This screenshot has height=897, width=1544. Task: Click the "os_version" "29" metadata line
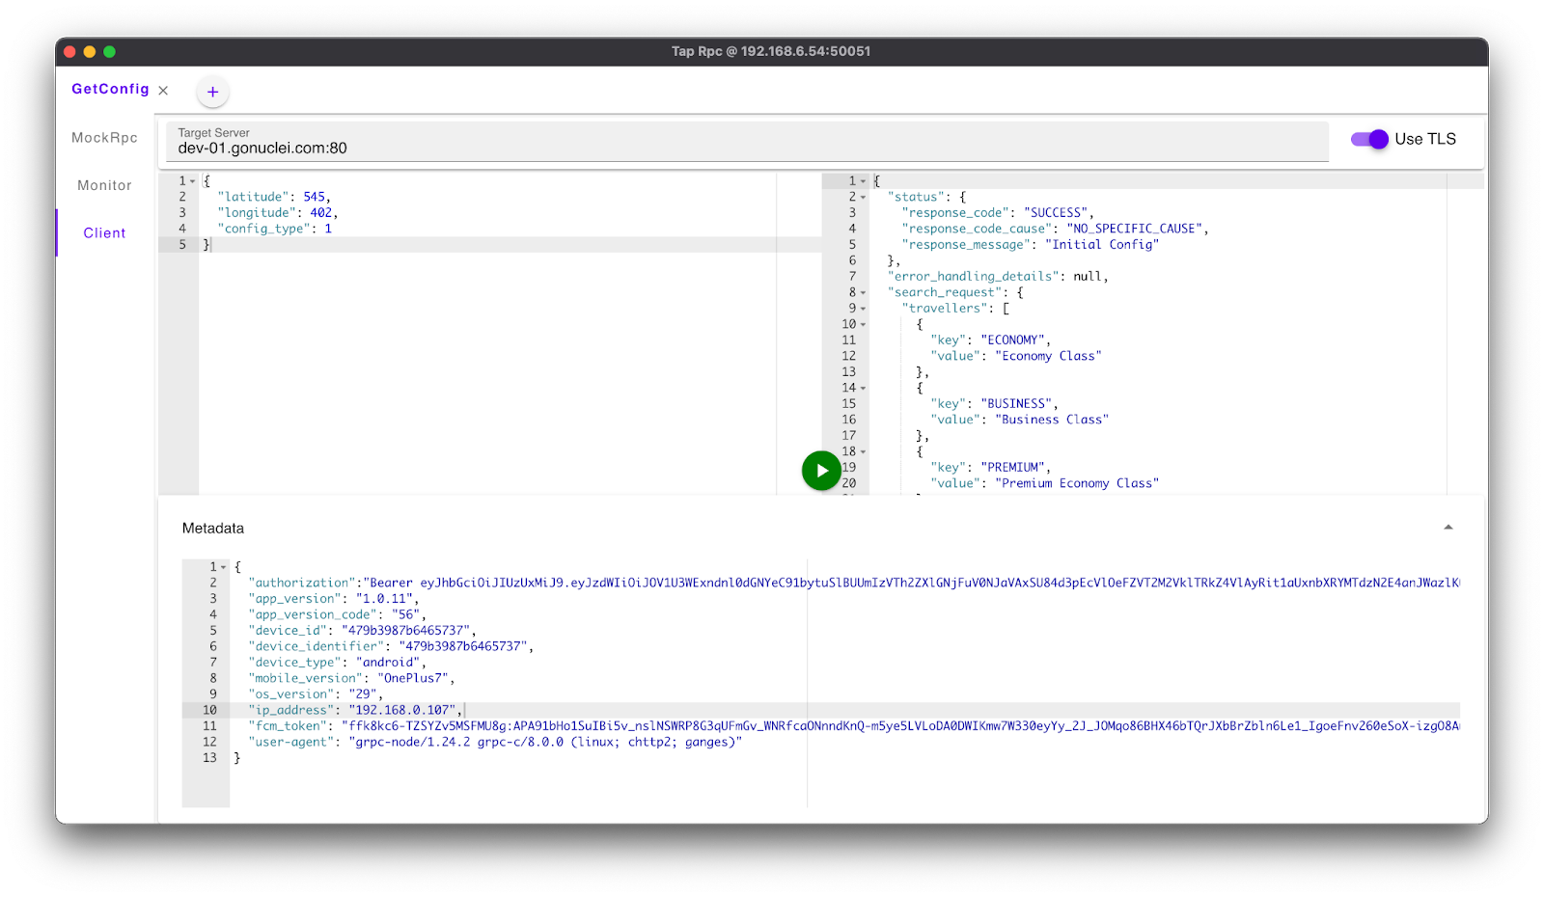(x=316, y=694)
